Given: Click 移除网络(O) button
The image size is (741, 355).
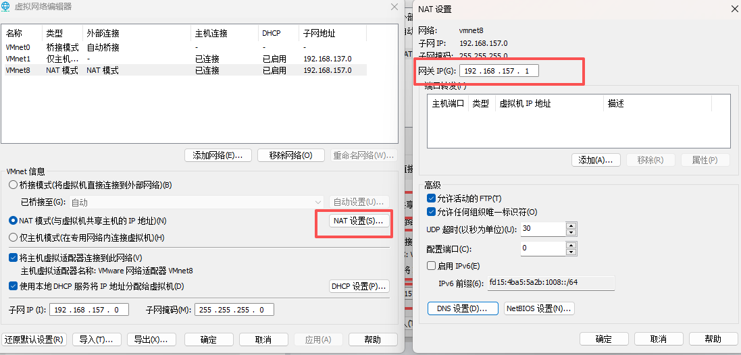Looking at the screenshot, I should coord(290,155).
